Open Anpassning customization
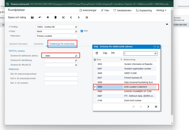189x130 pixels. (x=144, y=10)
